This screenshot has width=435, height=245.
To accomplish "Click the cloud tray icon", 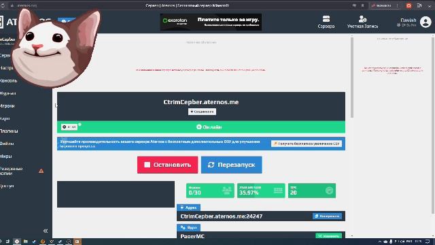I will pyautogui.click(x=385, y=242).
